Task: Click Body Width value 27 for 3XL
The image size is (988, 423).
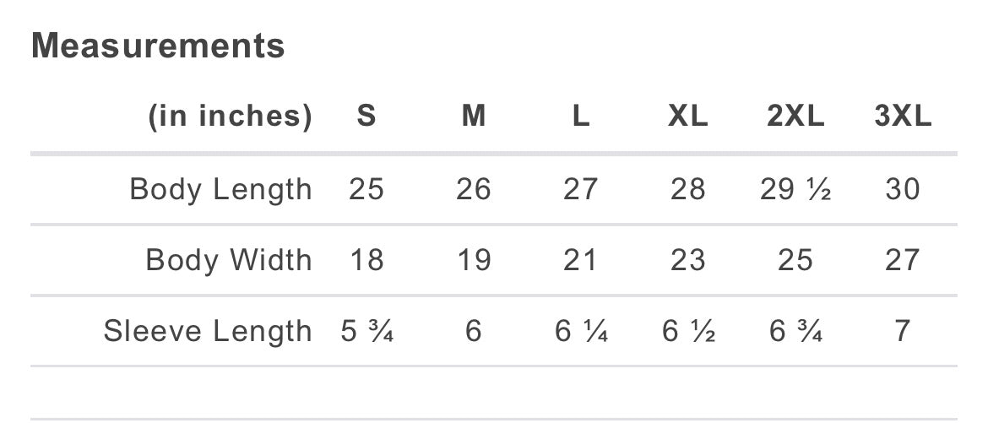Action: [x=903, y=260]
